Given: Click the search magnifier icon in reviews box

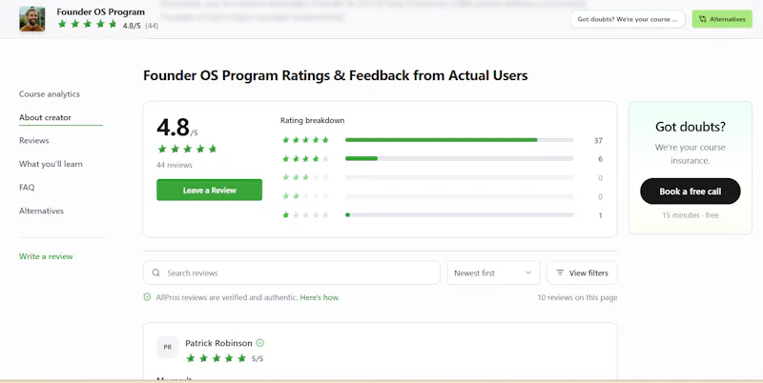Looking at the screenshot, I should [x=155, y=272].
